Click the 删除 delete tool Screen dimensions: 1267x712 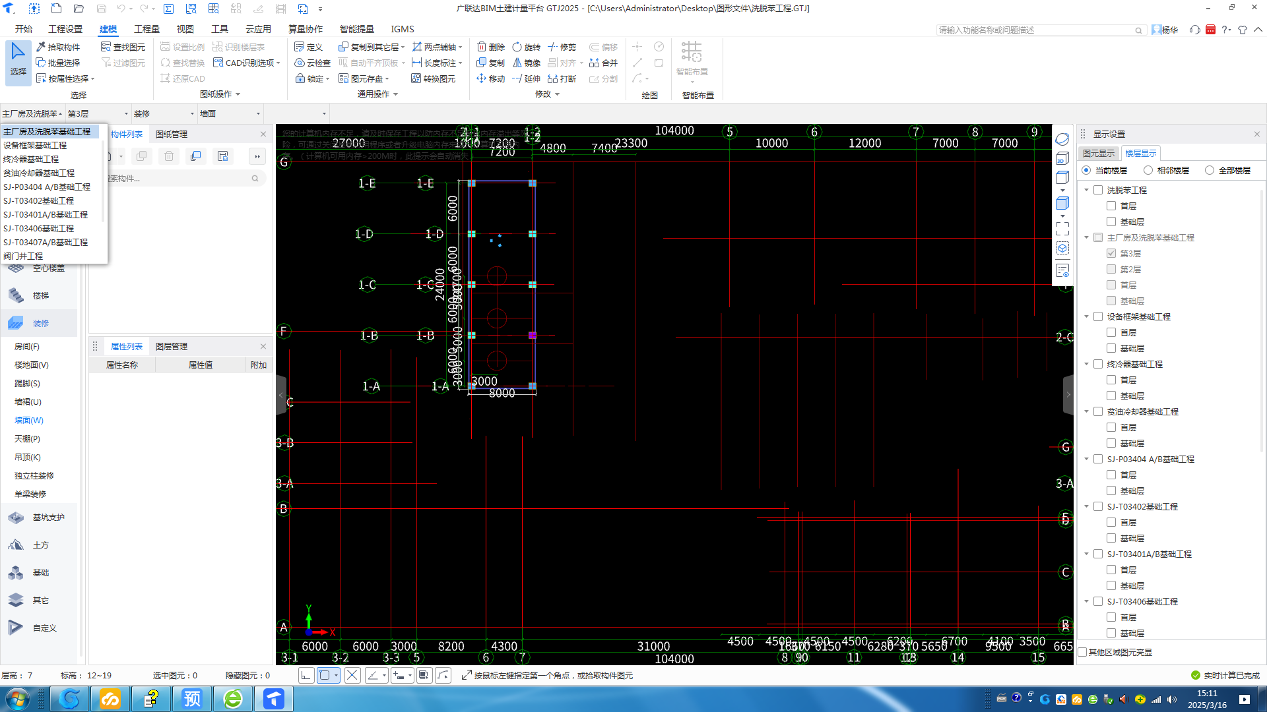[x=491, y=47]
